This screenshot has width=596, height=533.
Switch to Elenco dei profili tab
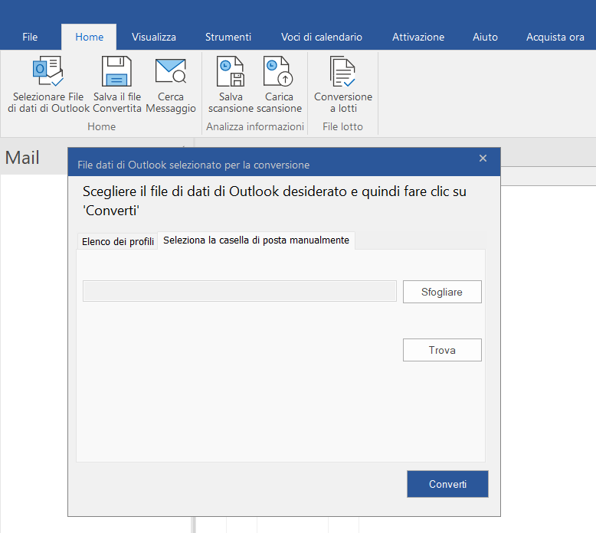point(118,242)
